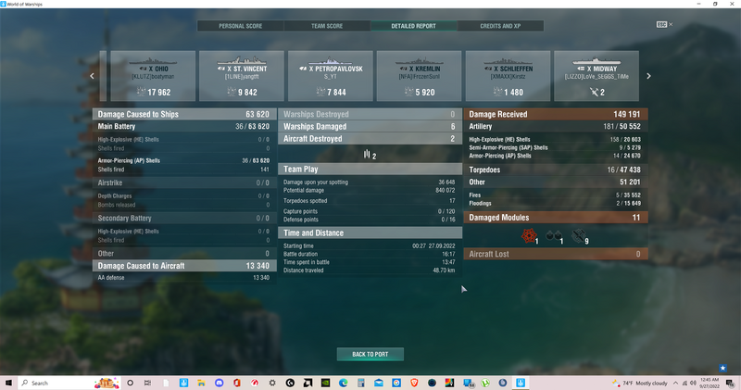Open Task View on the taskbar
The height and width of the screenshot is (390, 741).
point(147,383)
